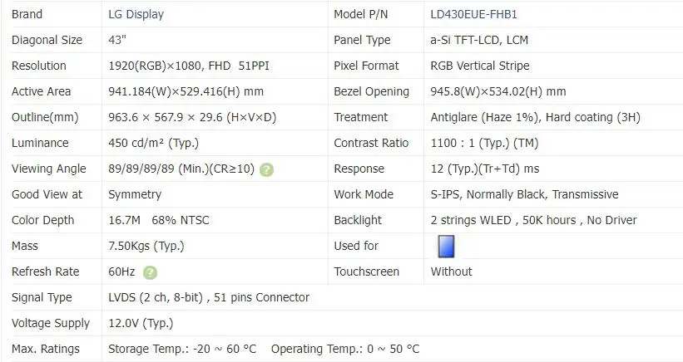Click the Touchscreen Without value
This screenshot has height=362, width=683.
click(x=451, y=271)
